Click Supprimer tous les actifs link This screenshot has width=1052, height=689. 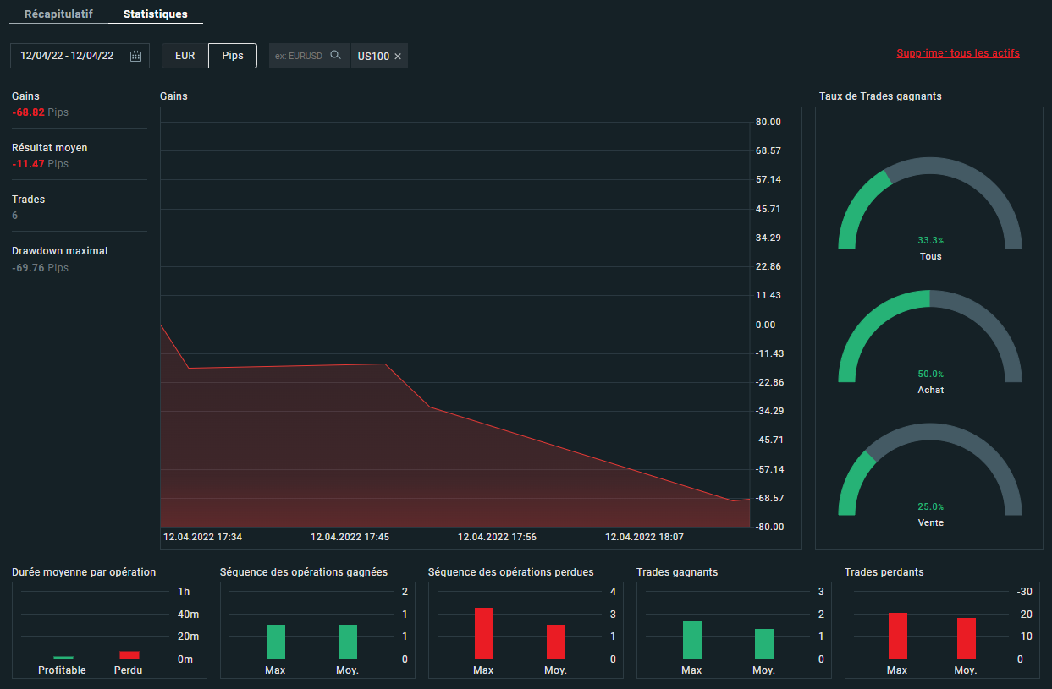point(958,53)
